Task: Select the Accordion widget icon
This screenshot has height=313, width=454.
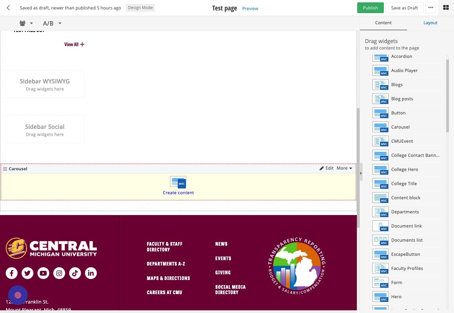Action: pos(380,57)
